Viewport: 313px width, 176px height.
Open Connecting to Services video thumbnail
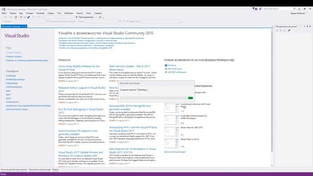pos(172,108)
